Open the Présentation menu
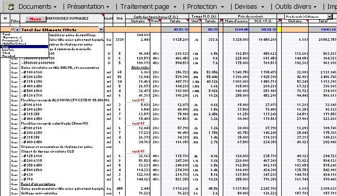 click(x=88, y=7)
